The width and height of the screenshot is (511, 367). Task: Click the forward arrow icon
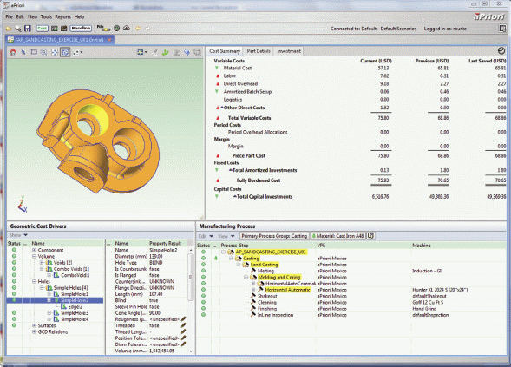click(147, 29)
